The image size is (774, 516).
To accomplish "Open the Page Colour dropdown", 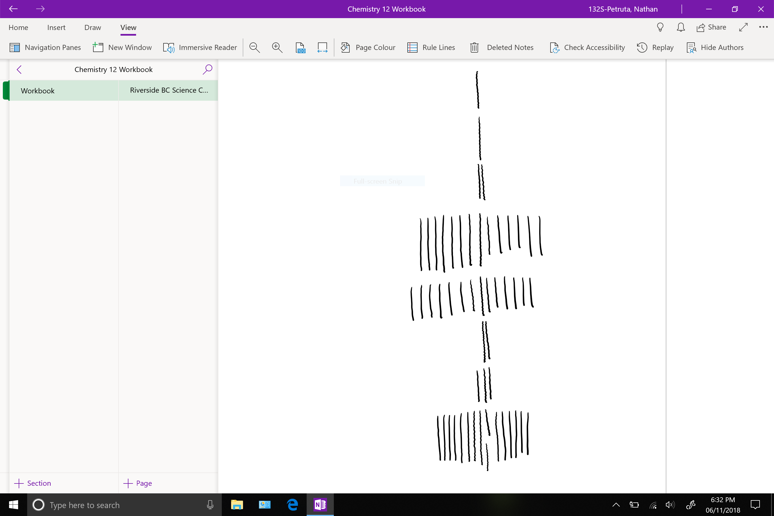I will tap(368, 48).
